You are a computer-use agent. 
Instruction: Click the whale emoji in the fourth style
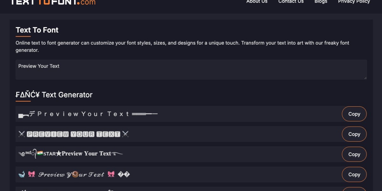[22, 174]
